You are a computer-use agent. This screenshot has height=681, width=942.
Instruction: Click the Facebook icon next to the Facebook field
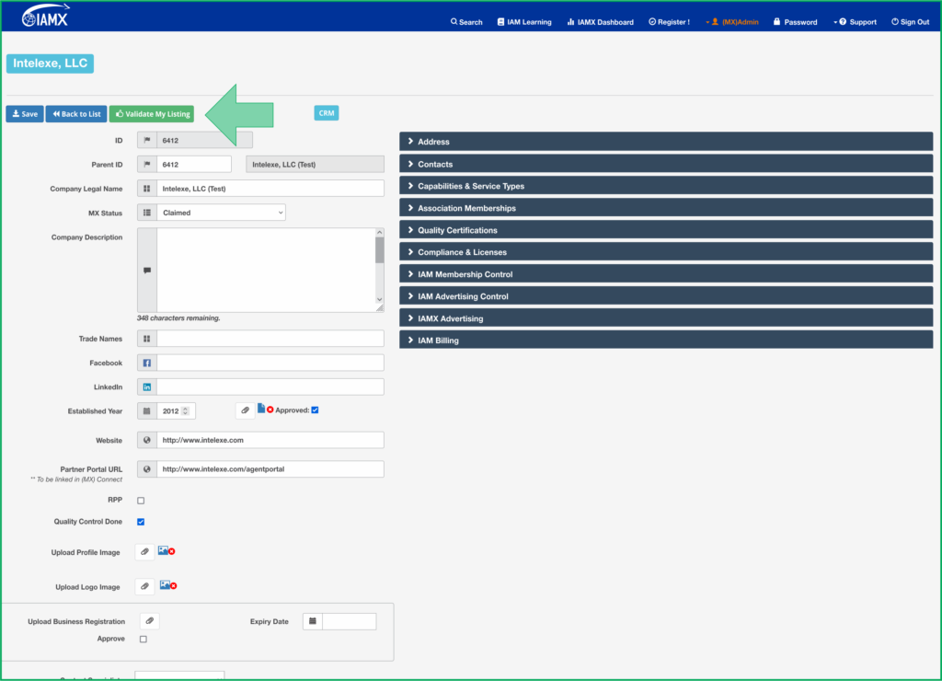point(147,363)
